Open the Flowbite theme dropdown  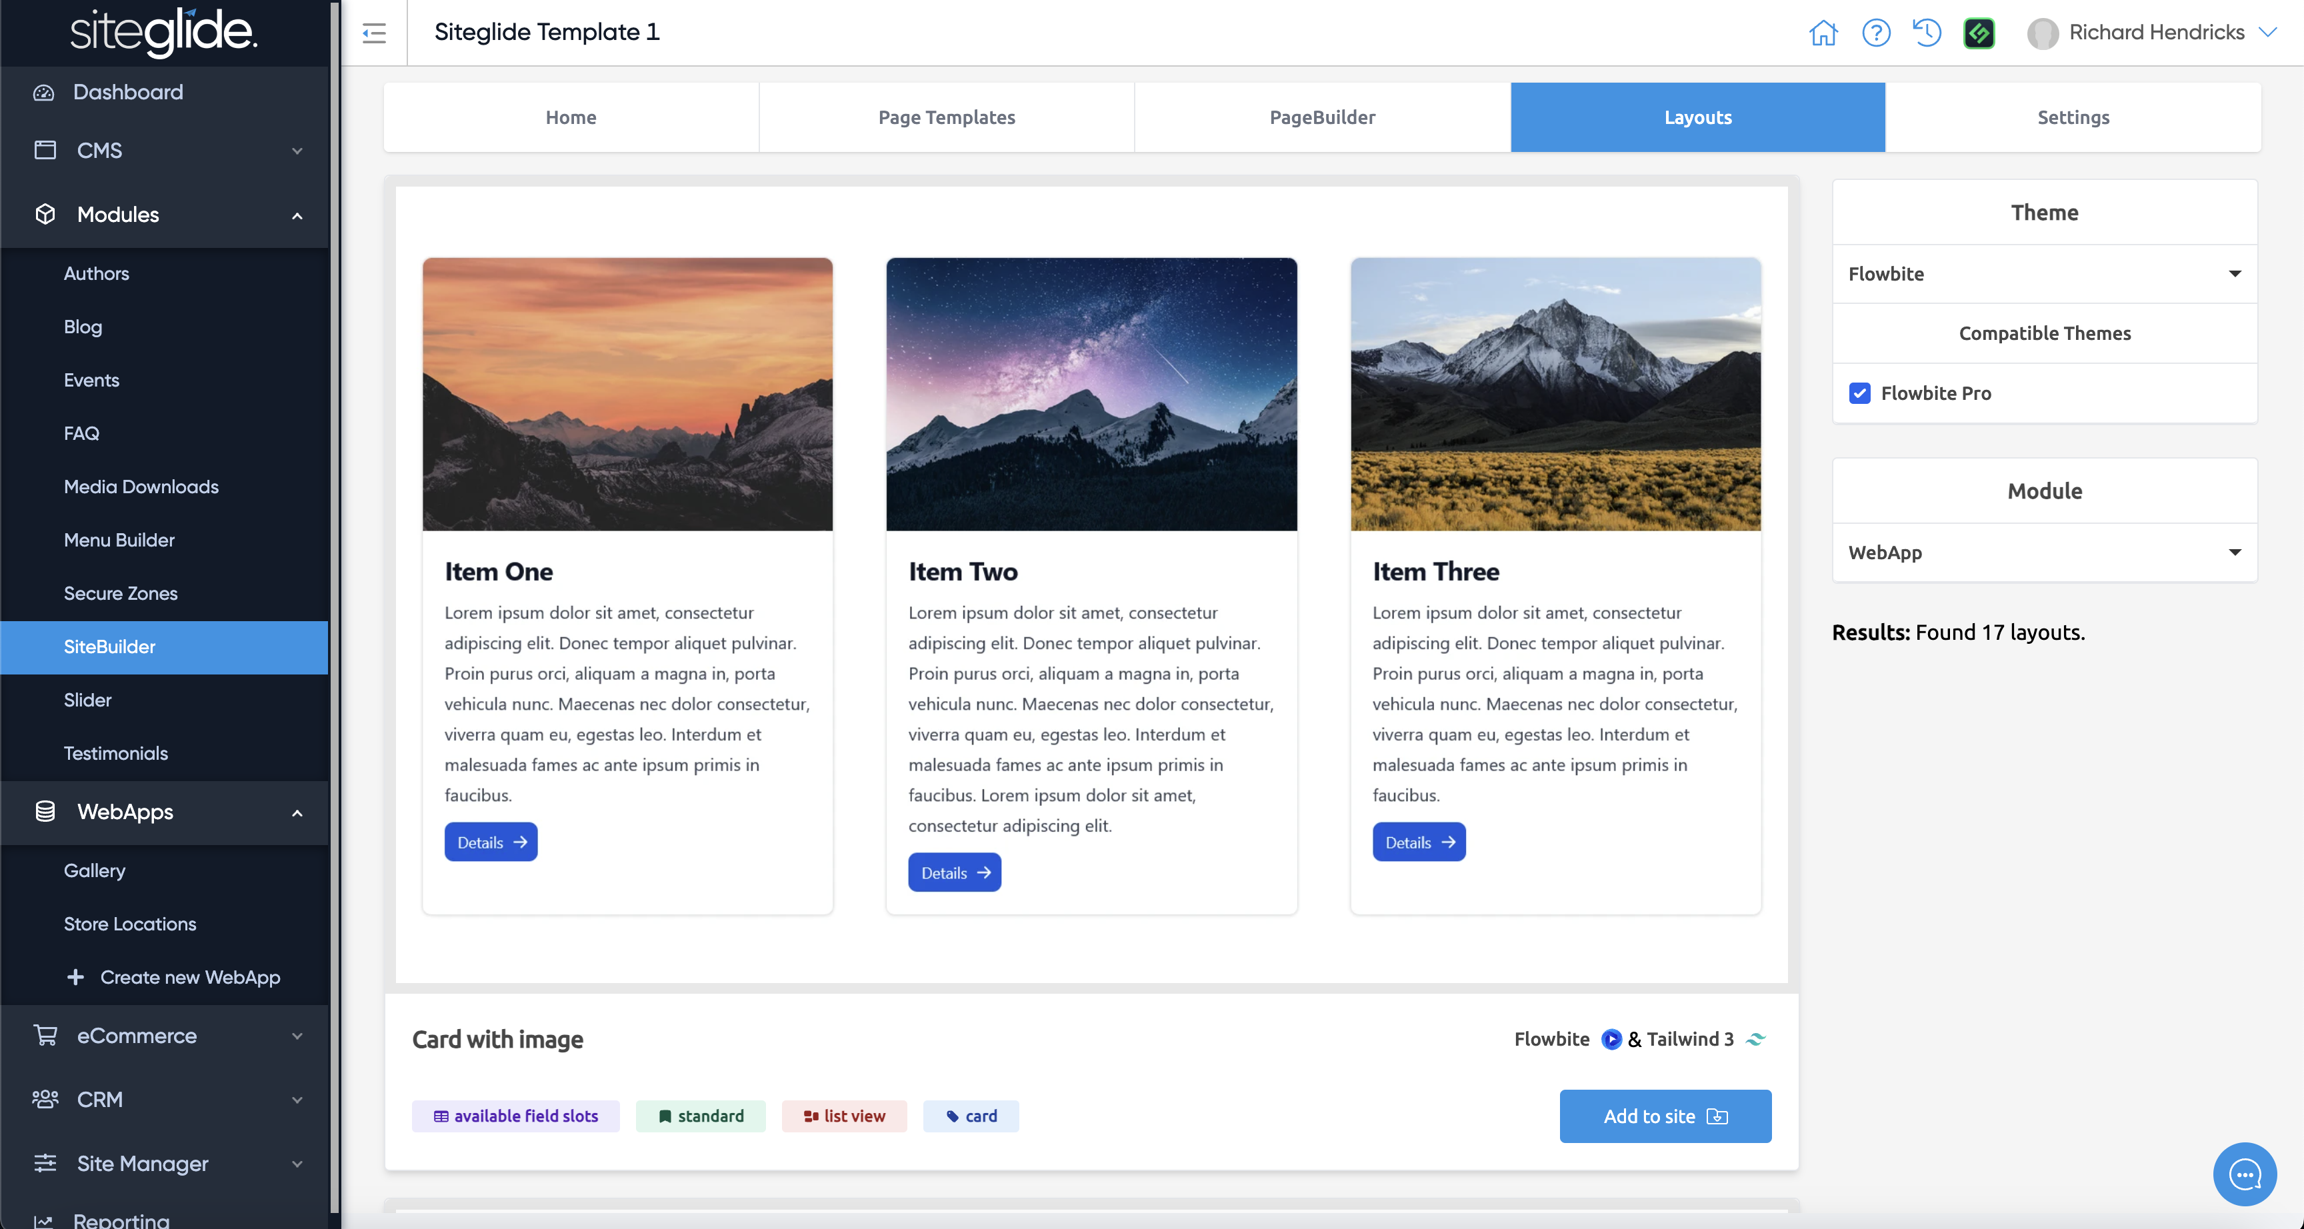click(x=2044, y=274)
